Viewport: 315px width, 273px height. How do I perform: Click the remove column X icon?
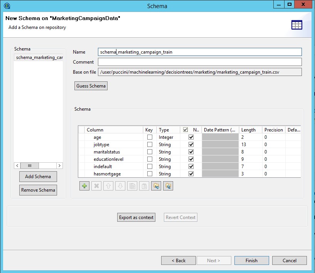click(96, 186)
